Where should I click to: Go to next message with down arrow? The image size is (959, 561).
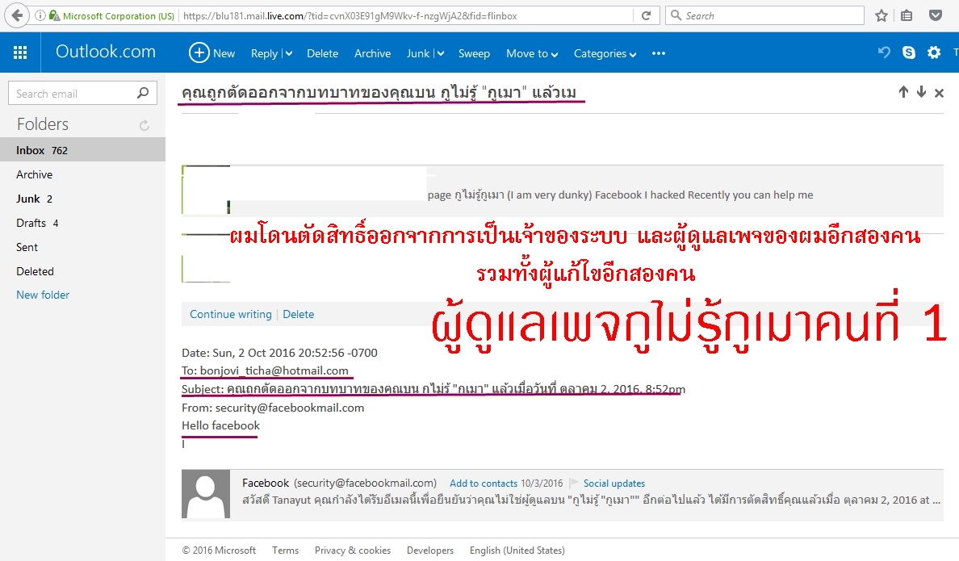click(x=921, y=92)
